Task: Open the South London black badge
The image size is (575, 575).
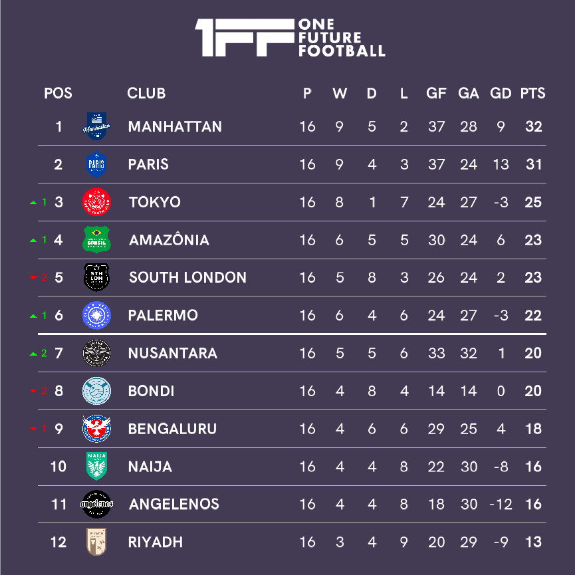Action: 96,277
